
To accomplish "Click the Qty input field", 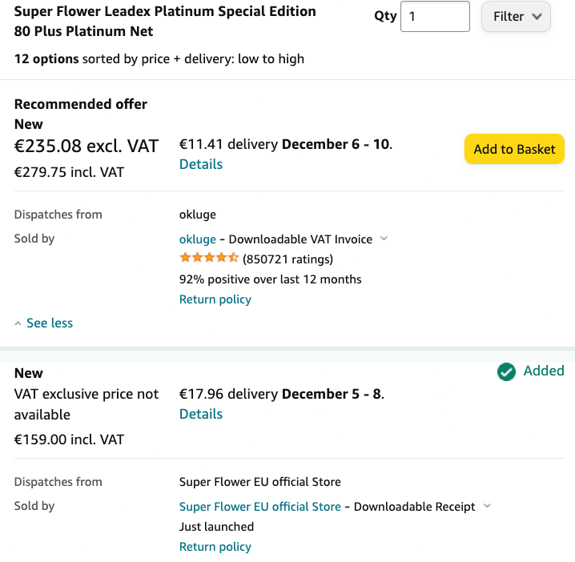I will pos(435,17).
